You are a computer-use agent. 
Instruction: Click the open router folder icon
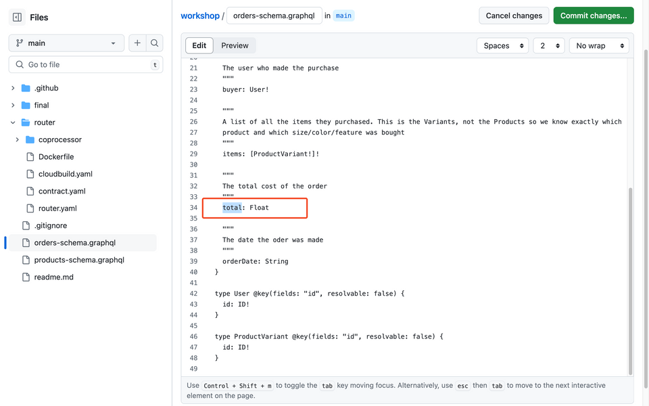coord(26,122)
